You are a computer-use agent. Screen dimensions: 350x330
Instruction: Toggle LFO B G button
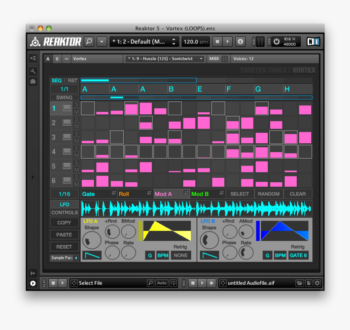tap(267, 255)
